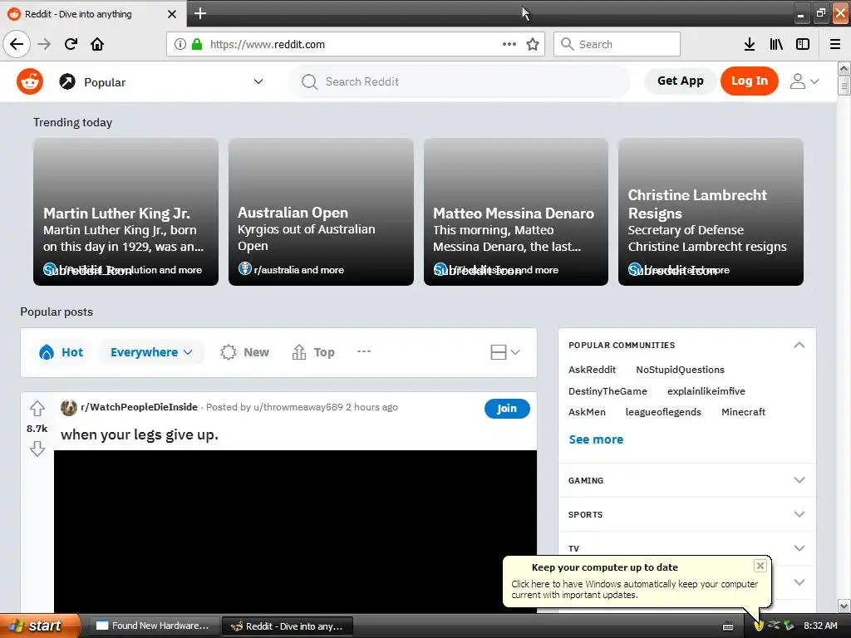
Task: Open the DestinyTheGame community link
Action: (608, 391)
